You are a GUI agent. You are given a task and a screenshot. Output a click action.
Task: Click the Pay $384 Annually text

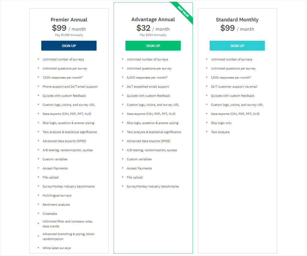[153, 35]
